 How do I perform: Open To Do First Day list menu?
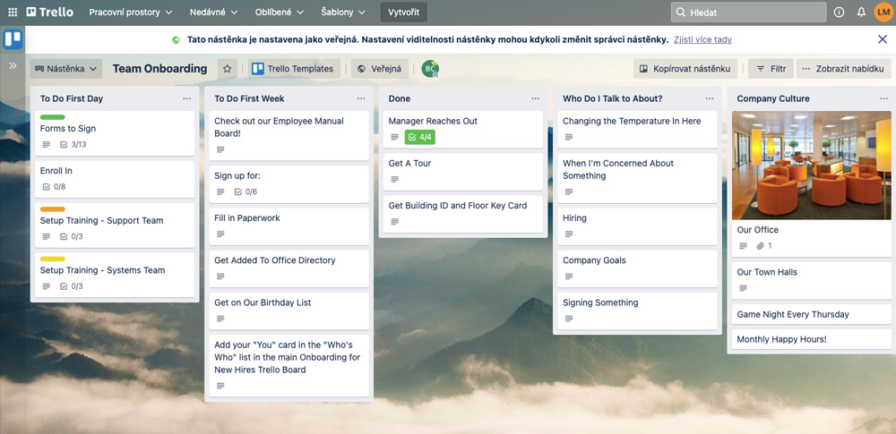coord(187,98)
